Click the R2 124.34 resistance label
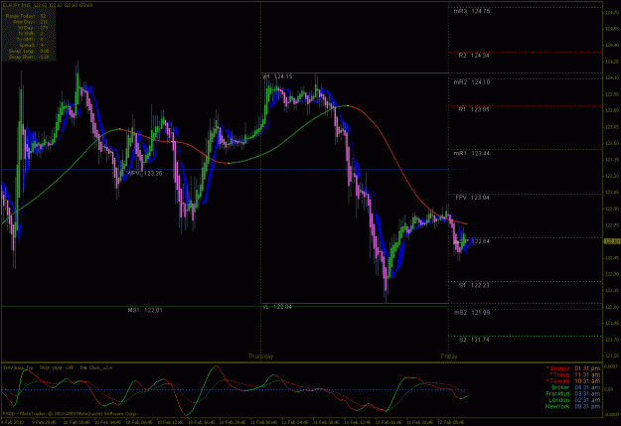This screenshot has width=621, height=426. coord(474,56)
